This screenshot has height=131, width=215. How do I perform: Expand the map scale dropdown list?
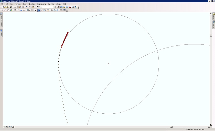click(54, 7)
